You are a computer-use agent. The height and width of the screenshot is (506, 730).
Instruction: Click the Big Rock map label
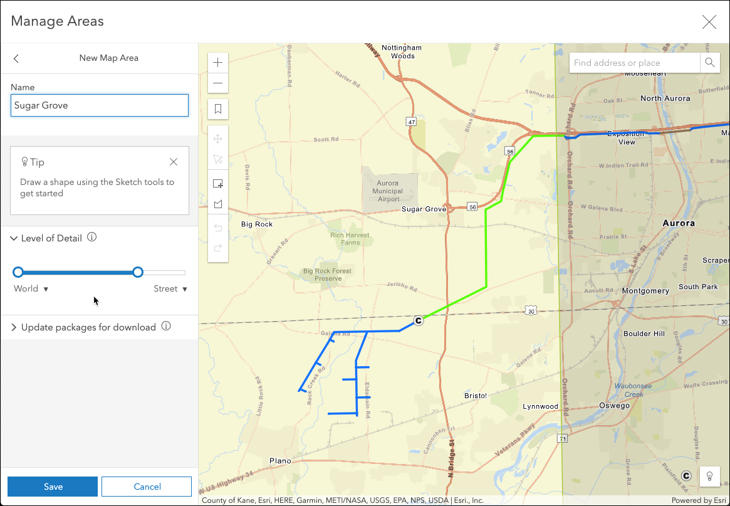pyautogui.click(x=257, y=224)
